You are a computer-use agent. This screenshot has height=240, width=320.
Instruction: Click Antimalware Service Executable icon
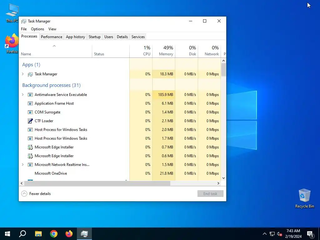(30, 95)
